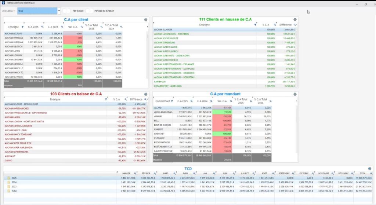This screenshot has width=376, height=205.
Task: Click search icon of C.A 2025 column in C.A par client
Action: click(43, 27)
